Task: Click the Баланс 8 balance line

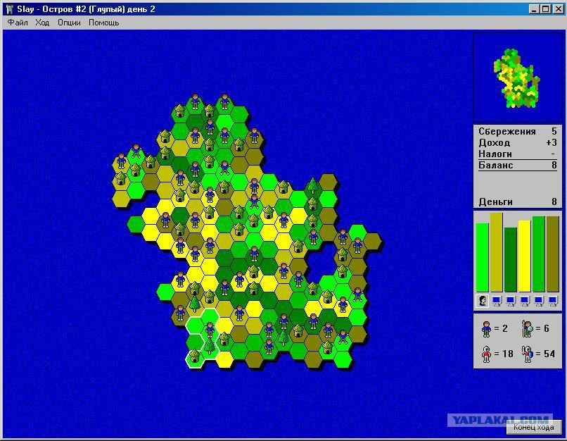Action: pos(518,165)
